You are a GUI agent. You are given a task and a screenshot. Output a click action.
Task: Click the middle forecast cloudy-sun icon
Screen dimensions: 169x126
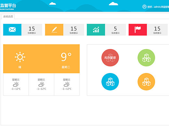[x=41, y=84]
